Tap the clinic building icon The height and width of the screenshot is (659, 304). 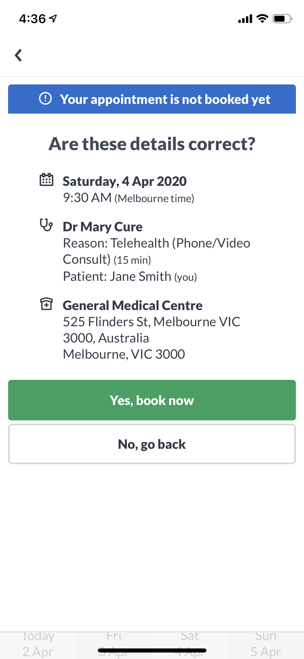pyautogui.click(x=46, y=304)
